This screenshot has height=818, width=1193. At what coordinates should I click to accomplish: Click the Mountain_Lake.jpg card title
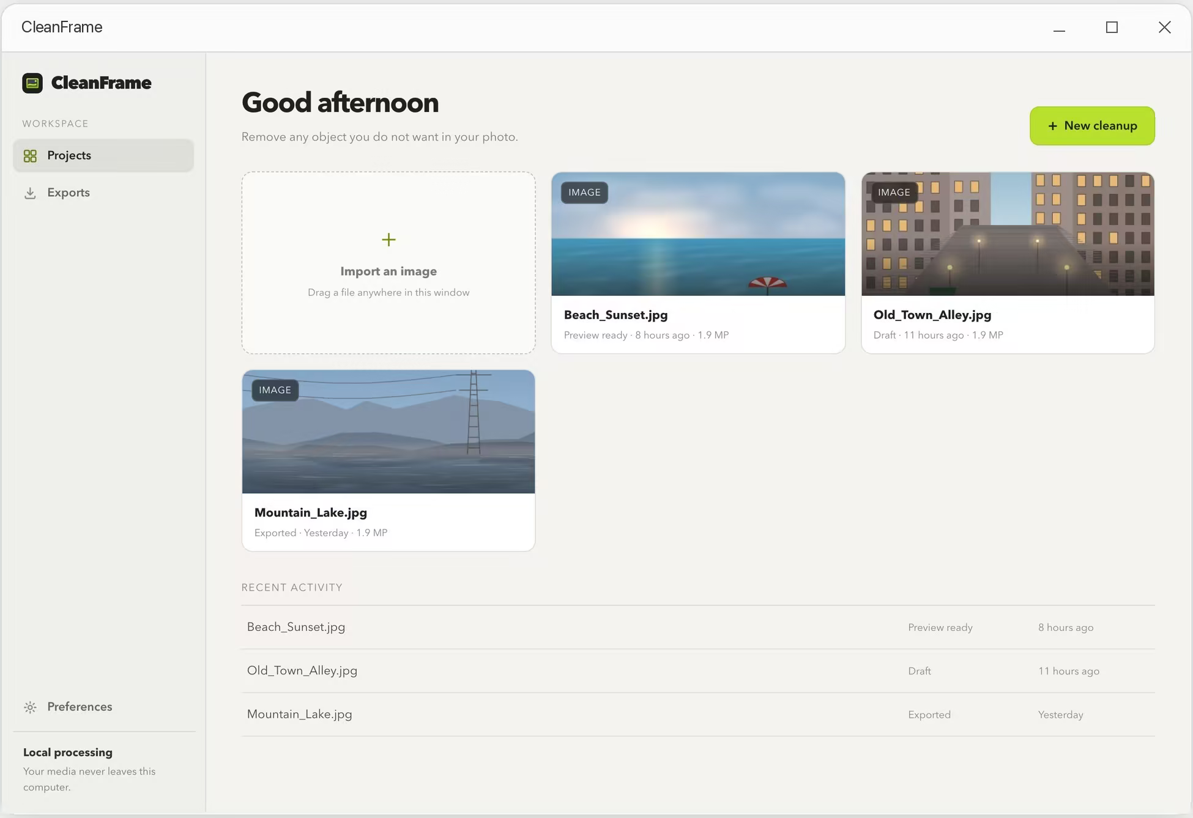[311, 512]
